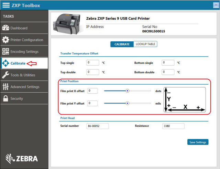220x169 pixels.
Task: Click the Print Head serial number field
Action: point(98,126)
